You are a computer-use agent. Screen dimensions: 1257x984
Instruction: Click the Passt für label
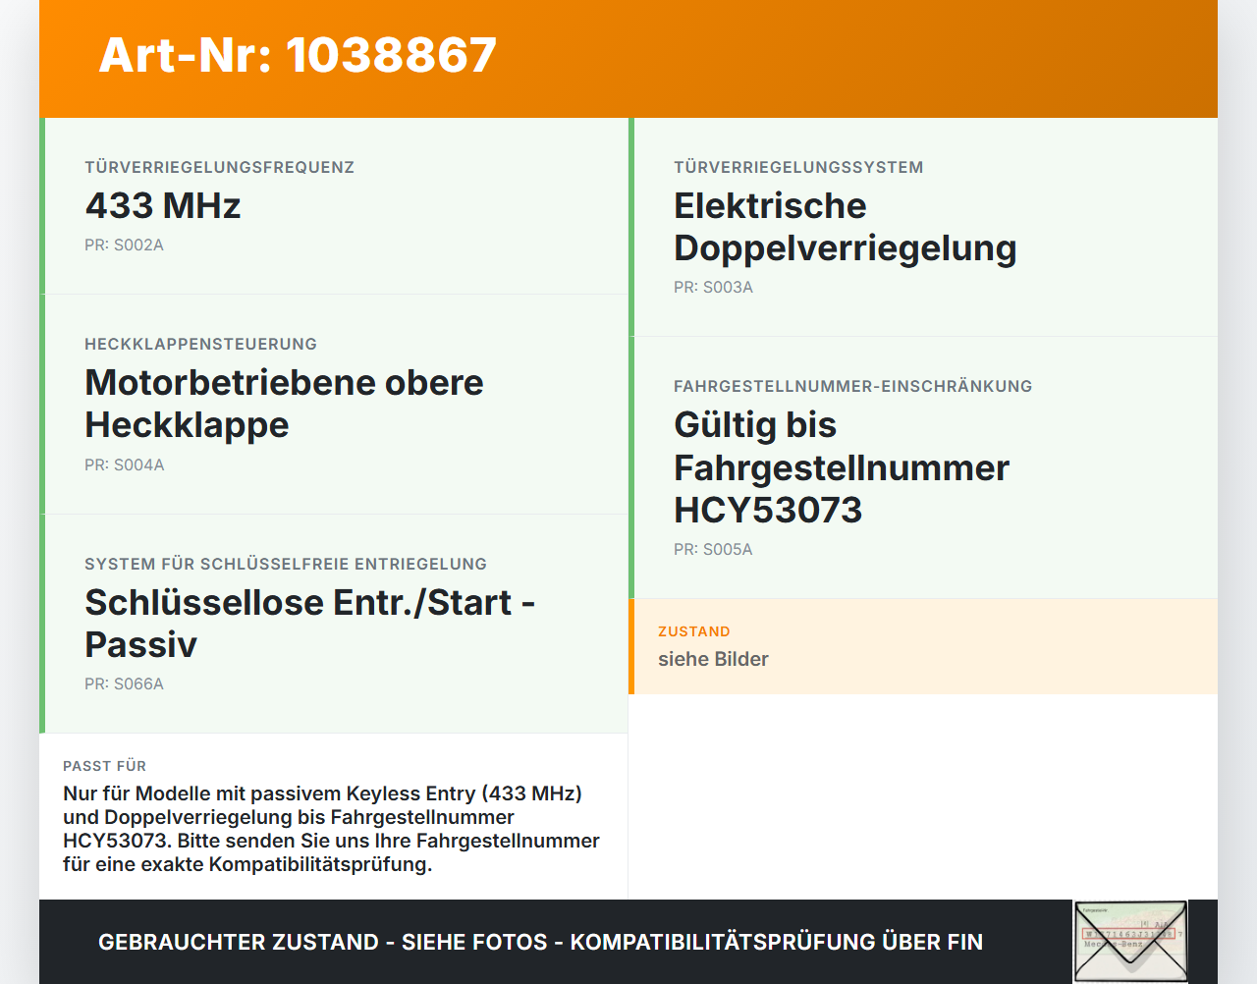(x=104, y=766)
